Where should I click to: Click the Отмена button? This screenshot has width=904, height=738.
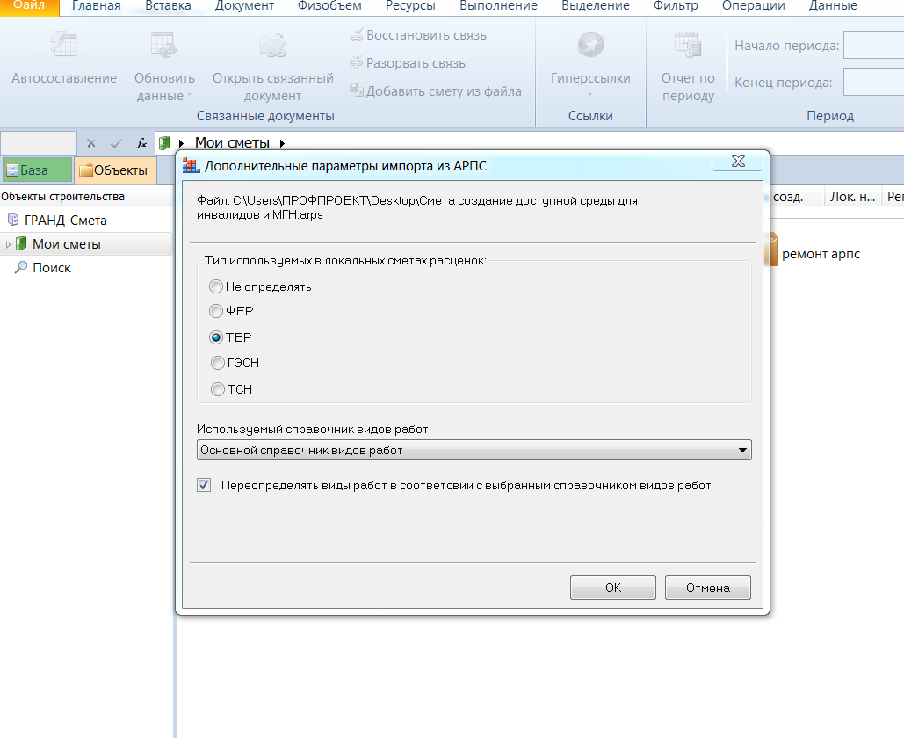click(x=708, y=588)
